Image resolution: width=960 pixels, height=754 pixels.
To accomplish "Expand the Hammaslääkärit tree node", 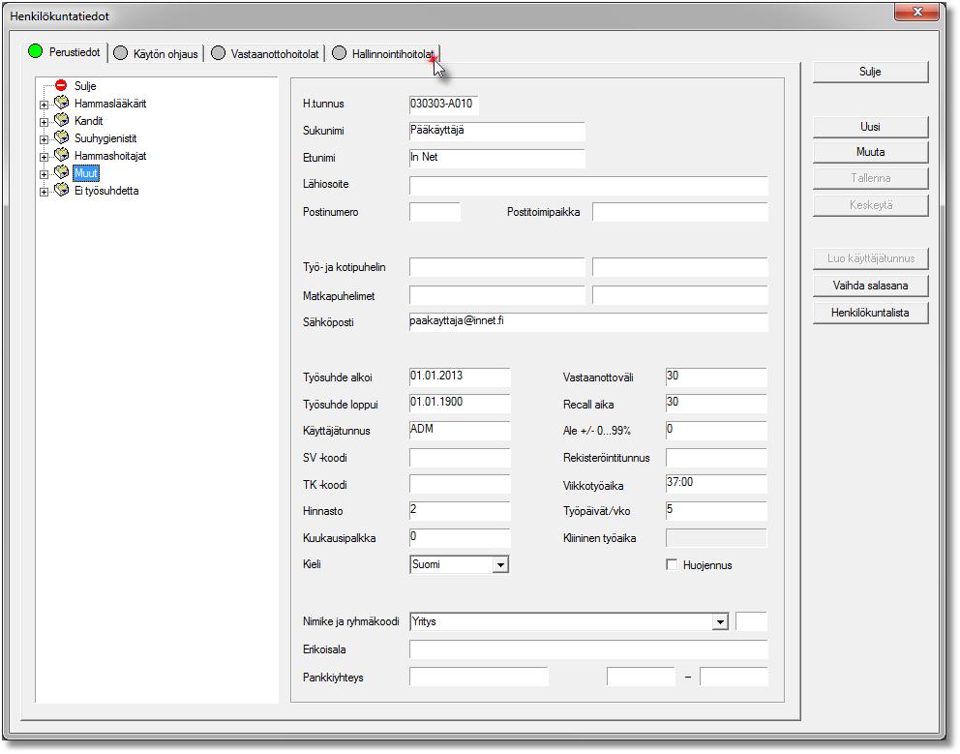I will (x=45, y=105).
